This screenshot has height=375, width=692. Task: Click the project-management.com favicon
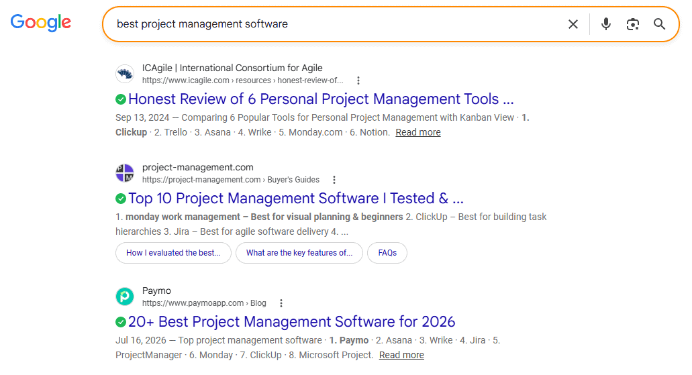coord(125,173)
